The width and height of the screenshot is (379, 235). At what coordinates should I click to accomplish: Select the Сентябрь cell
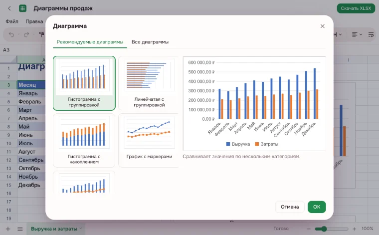pos(31,160)
